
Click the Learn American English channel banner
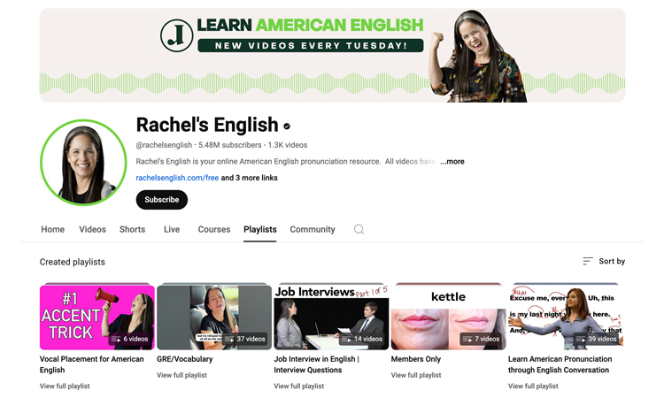332,55
